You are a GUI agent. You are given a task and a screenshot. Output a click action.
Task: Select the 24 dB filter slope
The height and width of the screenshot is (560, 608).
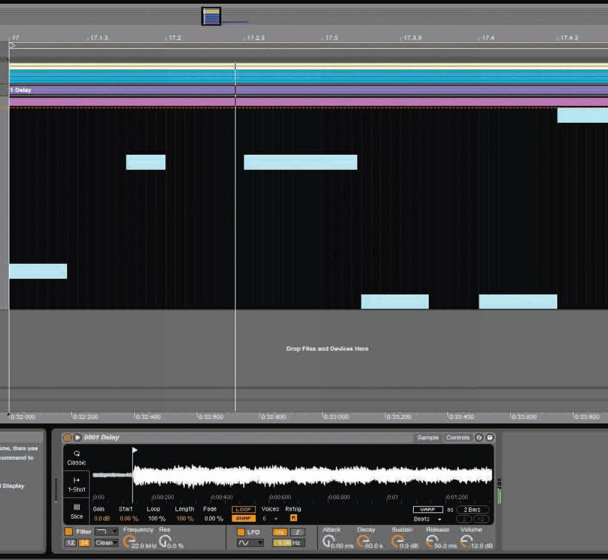pos(84,543)
